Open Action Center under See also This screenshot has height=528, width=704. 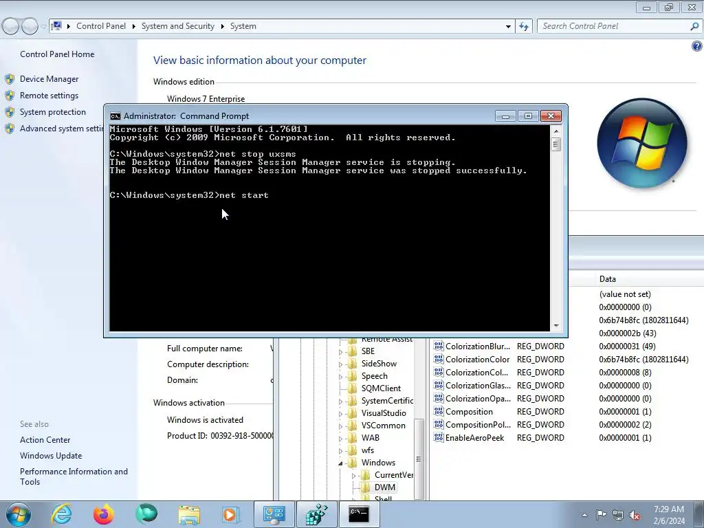(45, 440)
